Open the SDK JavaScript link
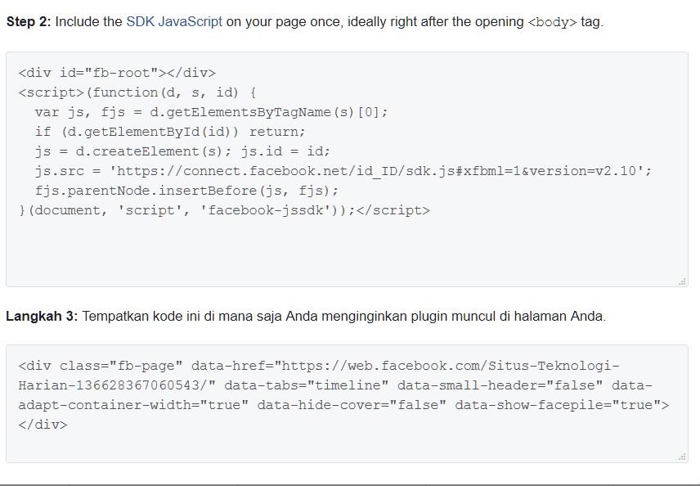Viewport: 700px width, 486px height. click(x=173, y=22)
